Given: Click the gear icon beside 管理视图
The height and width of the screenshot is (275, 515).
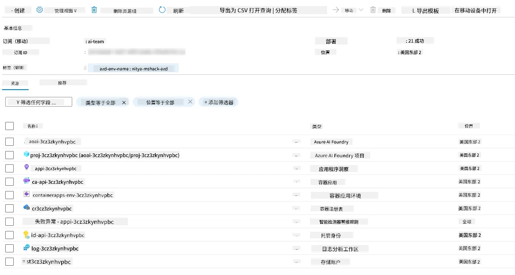Looking at the screenshot, I should (x=40, y=10).
